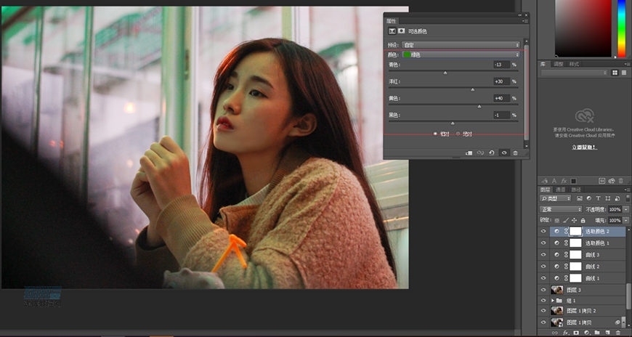The width and height of the screenshot is (632, 337).
Task: Switch Libraries panel to grid view icon
Action: click(615, 73)
